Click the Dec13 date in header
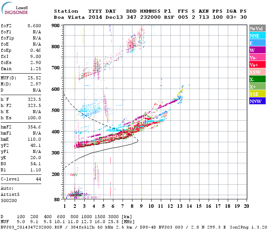Image resolution: width=268 pixels, height=230 pixels. 114,17
